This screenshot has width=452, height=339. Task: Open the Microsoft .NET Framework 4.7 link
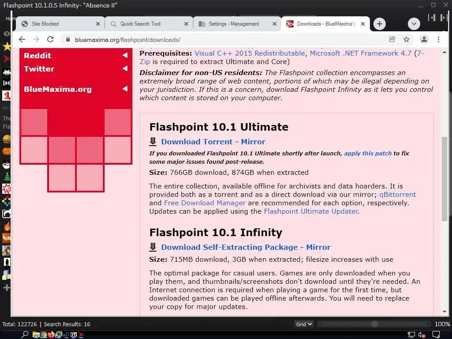click(361, 53)
